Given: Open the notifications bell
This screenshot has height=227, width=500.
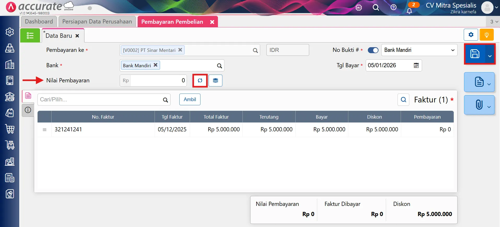Looking at the screenshot, I should coord(409,11).
